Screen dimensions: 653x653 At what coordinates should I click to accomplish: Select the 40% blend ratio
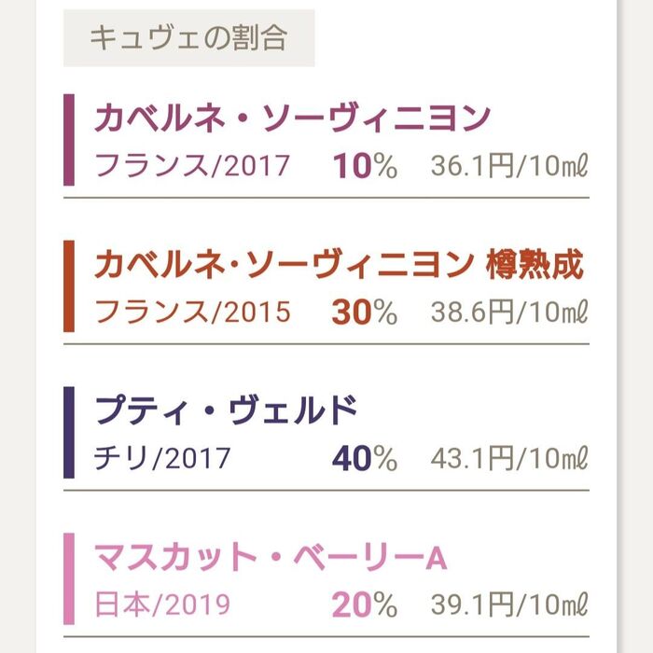(x=365, y=459)
